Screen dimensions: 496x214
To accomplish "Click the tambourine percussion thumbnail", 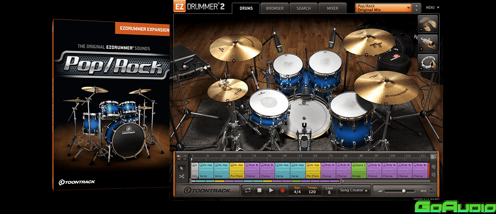I will 427,63.
